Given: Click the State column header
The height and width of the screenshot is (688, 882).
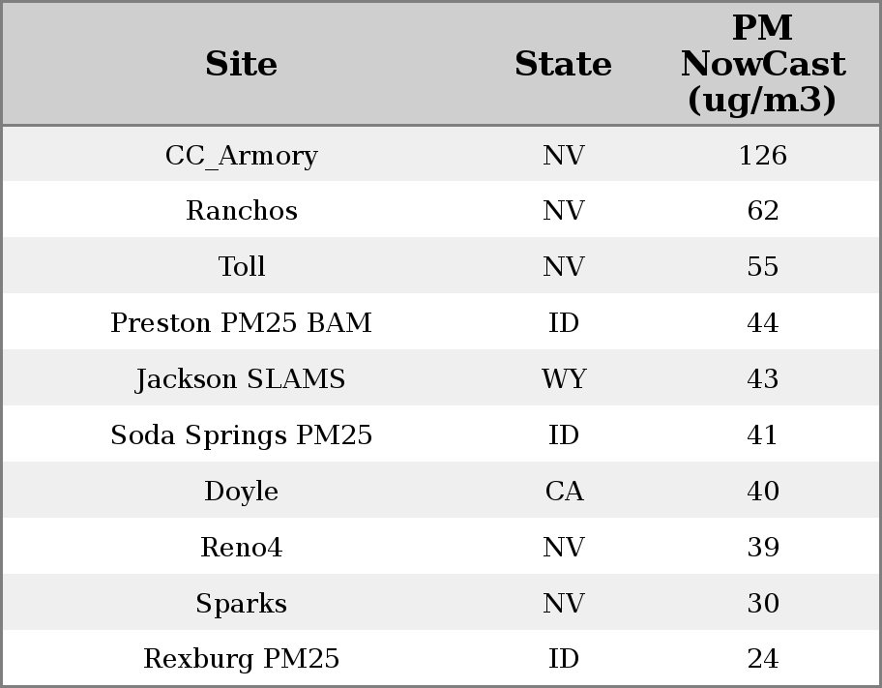Looking at the screenshot, I should (563, 64).
